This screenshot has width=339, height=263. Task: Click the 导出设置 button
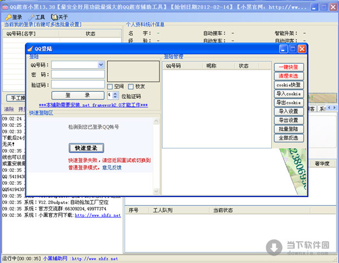coord(289,120)
